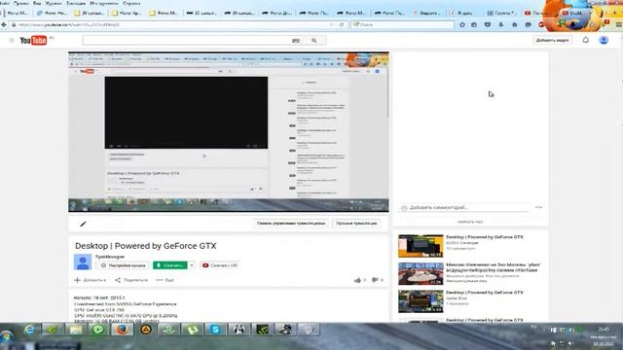Open Skype from the taskbar

(x=215, y=330)
